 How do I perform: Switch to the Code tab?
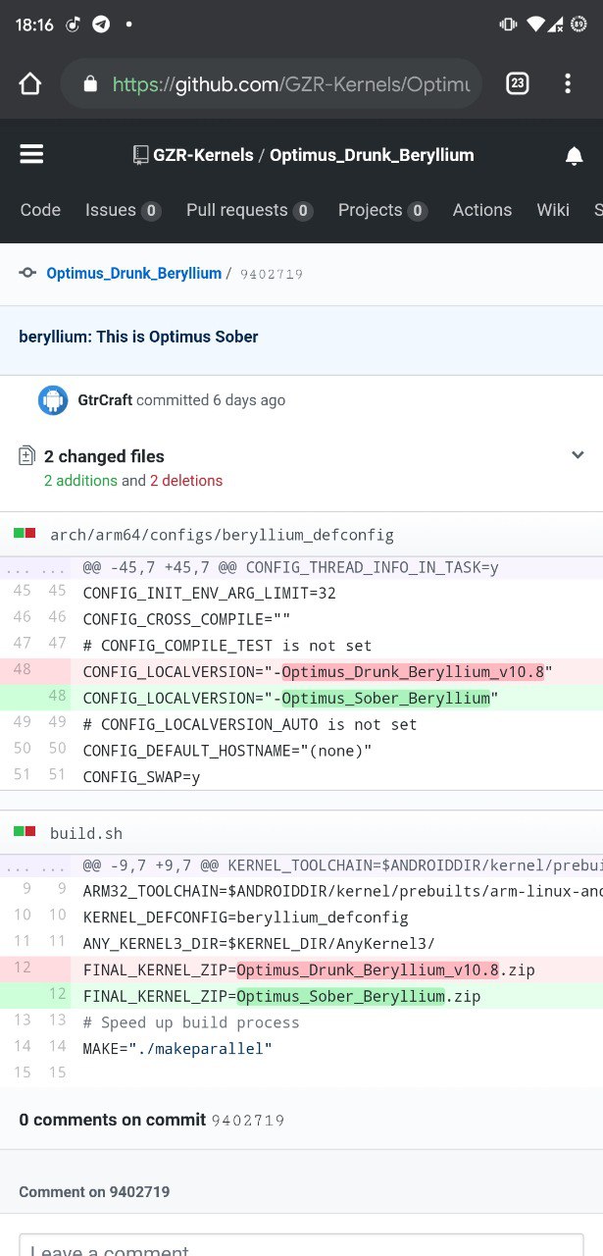40,210
